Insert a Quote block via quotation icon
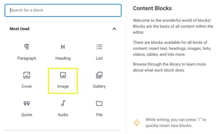Image resolution: width=221 pixels, height=134 pixels. [x=27, y=103]
